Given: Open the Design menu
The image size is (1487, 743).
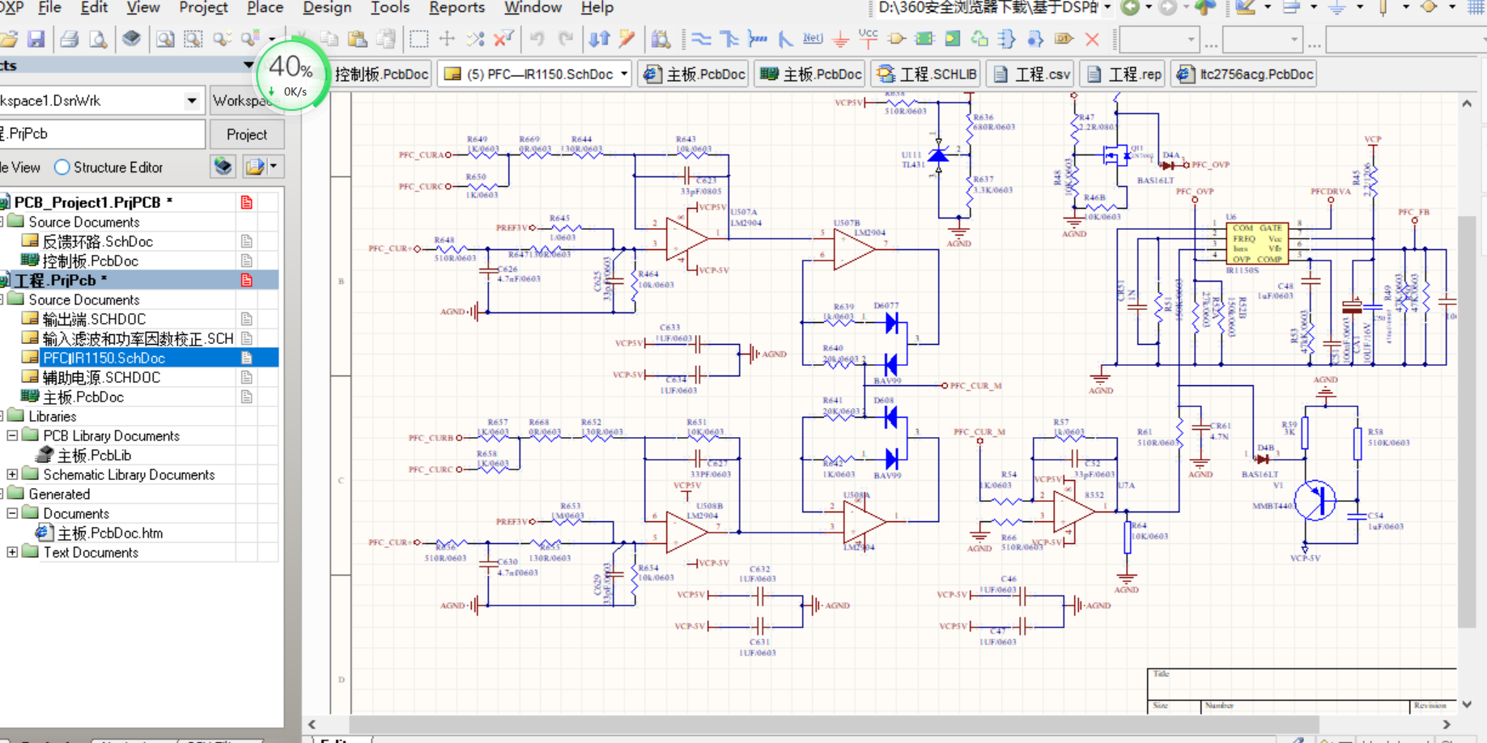Looking at the screenshot, I should tap(326, 7).
